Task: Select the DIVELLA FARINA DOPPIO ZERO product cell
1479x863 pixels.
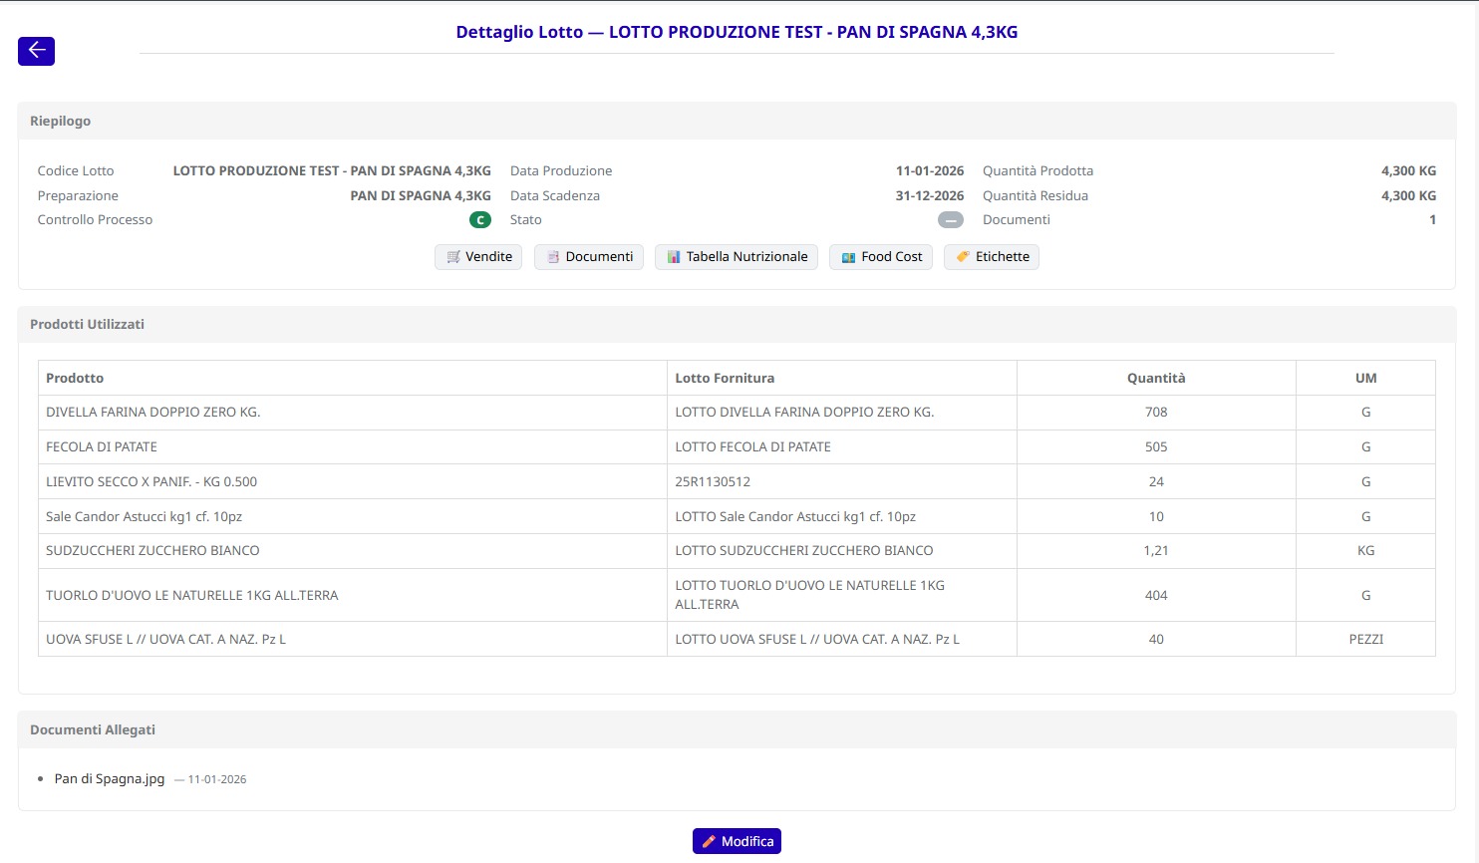Action: coord(153,413)
